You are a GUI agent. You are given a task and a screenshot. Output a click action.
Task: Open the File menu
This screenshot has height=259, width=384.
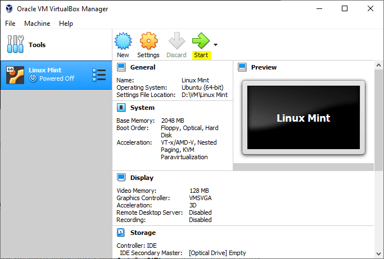tap(10, 24)
